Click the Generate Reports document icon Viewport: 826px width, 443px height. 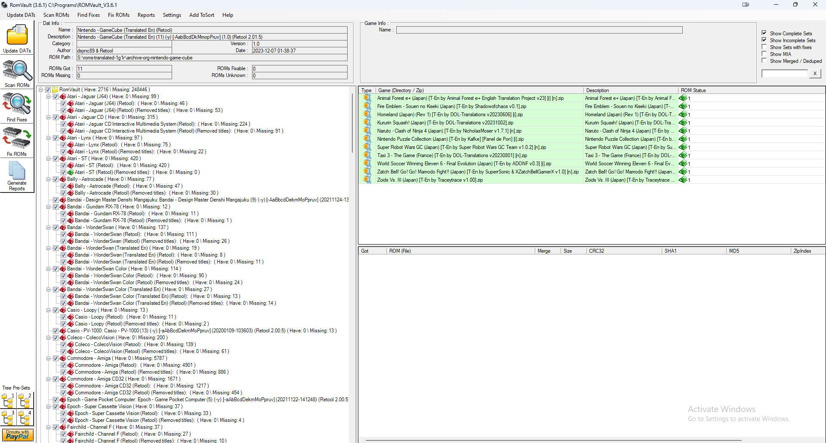click(17, 171)
